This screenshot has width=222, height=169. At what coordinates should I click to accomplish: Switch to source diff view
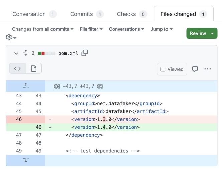pos(17,68)
